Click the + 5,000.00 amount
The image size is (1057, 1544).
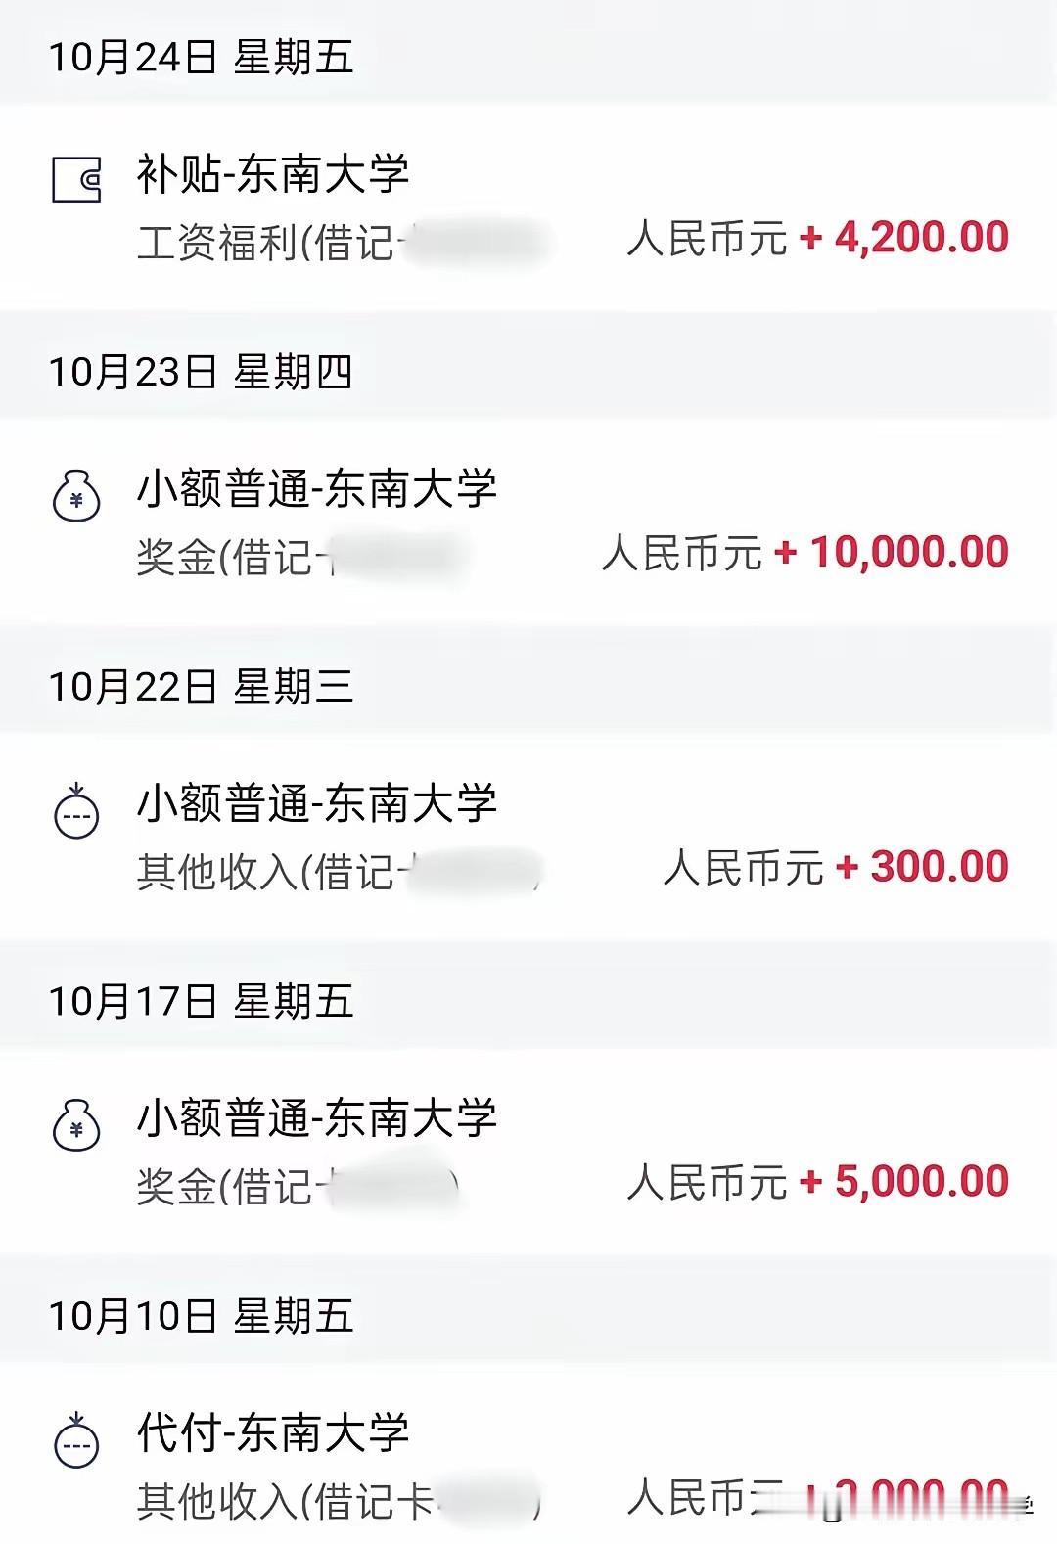904,1182
